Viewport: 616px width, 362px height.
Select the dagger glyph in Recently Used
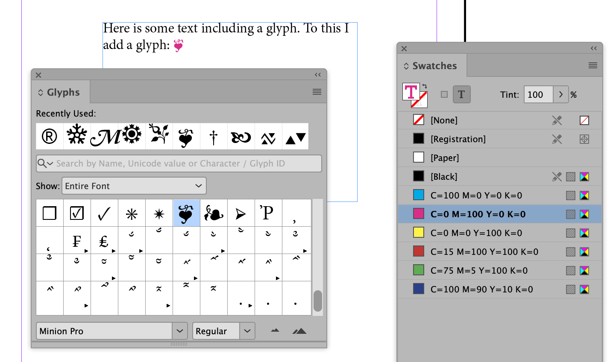213,136
